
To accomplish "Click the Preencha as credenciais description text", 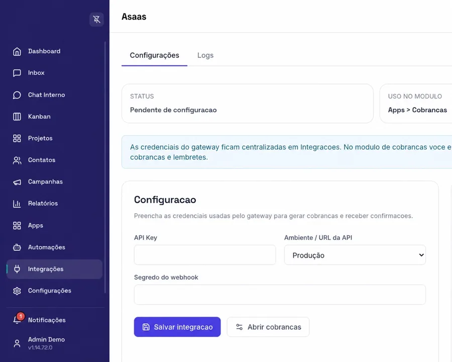I will (273, 216).
